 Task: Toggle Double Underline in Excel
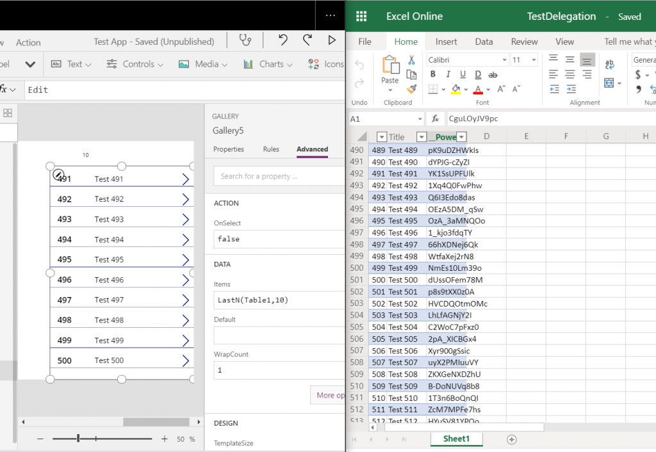click(x=478, y=75)
